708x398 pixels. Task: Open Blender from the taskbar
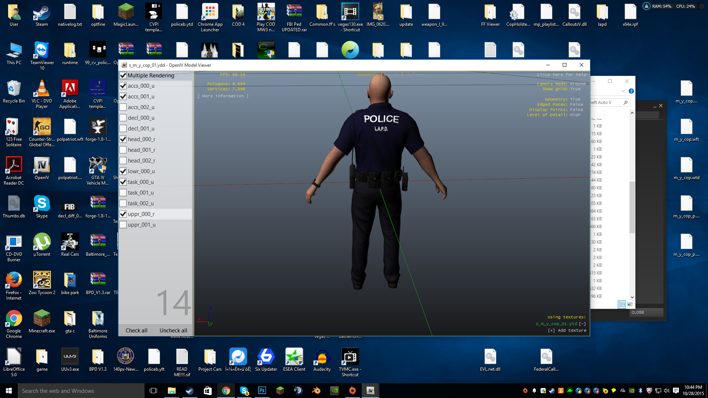[x=316, y=391]
